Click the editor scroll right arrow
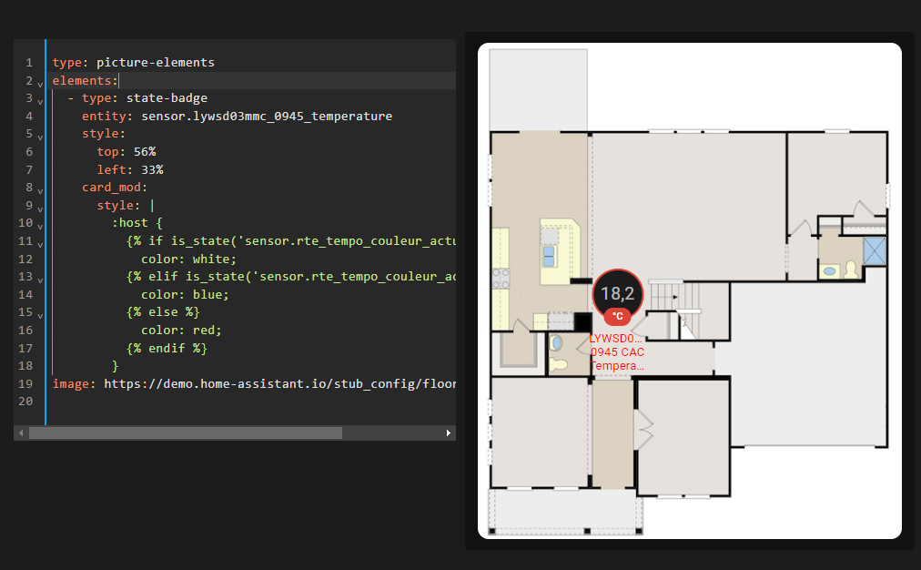Screen dimensions: 921x570 448,433
